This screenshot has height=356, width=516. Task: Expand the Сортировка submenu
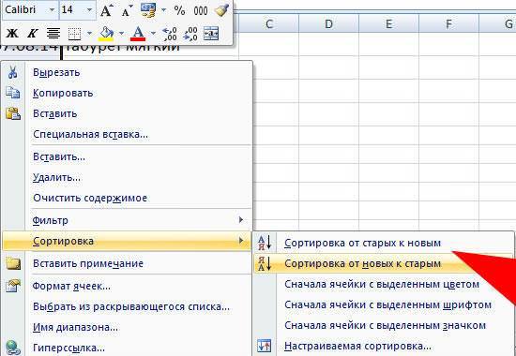pyautogui.click(x=127, y=241)
